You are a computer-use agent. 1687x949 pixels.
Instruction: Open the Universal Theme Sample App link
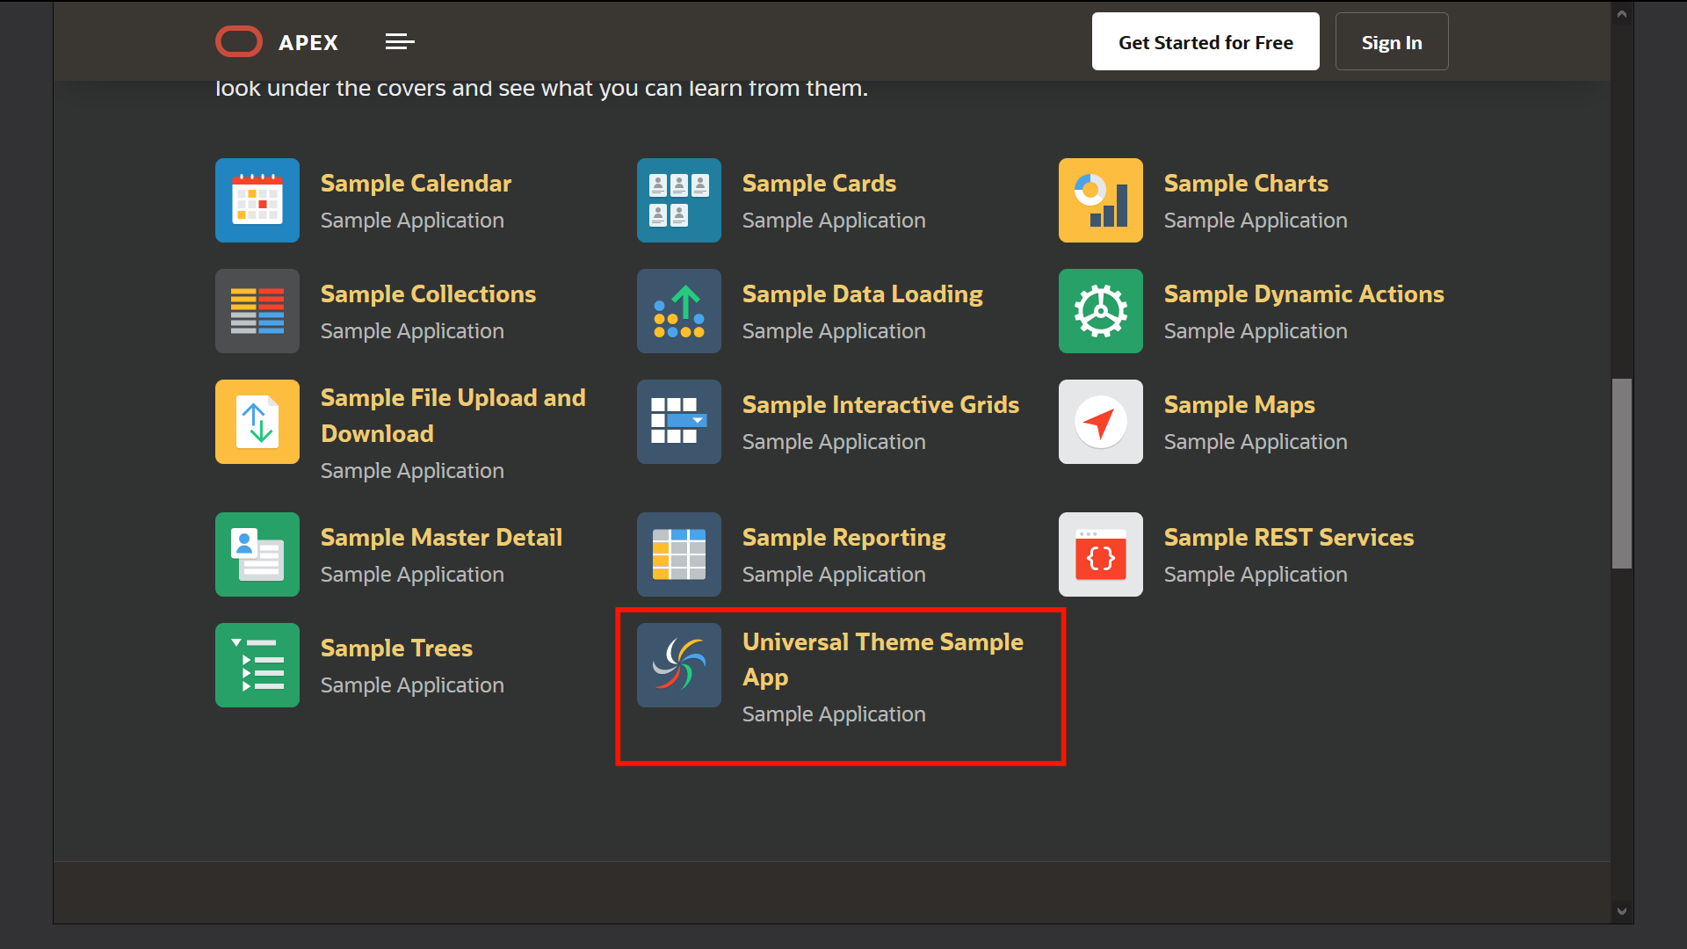click(883, 659)
